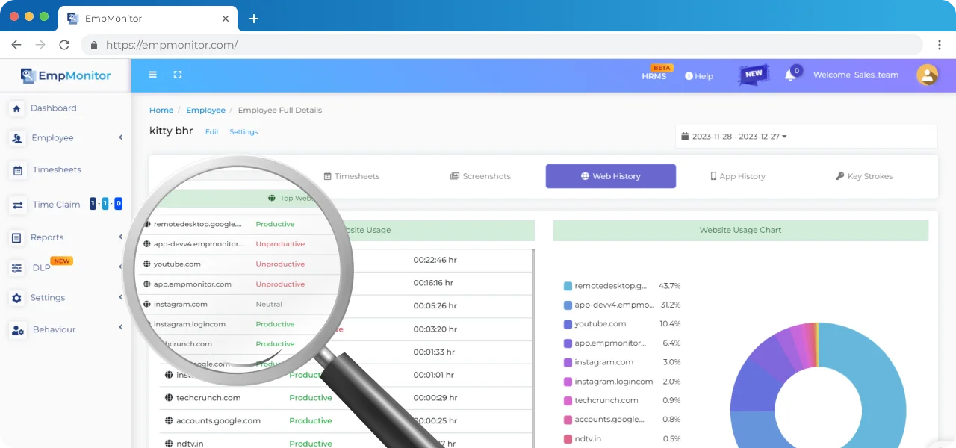Click Welcome Sales_team text
This screenshot has width=956, height=448.
pyautogui.click(x=856, y=75)
